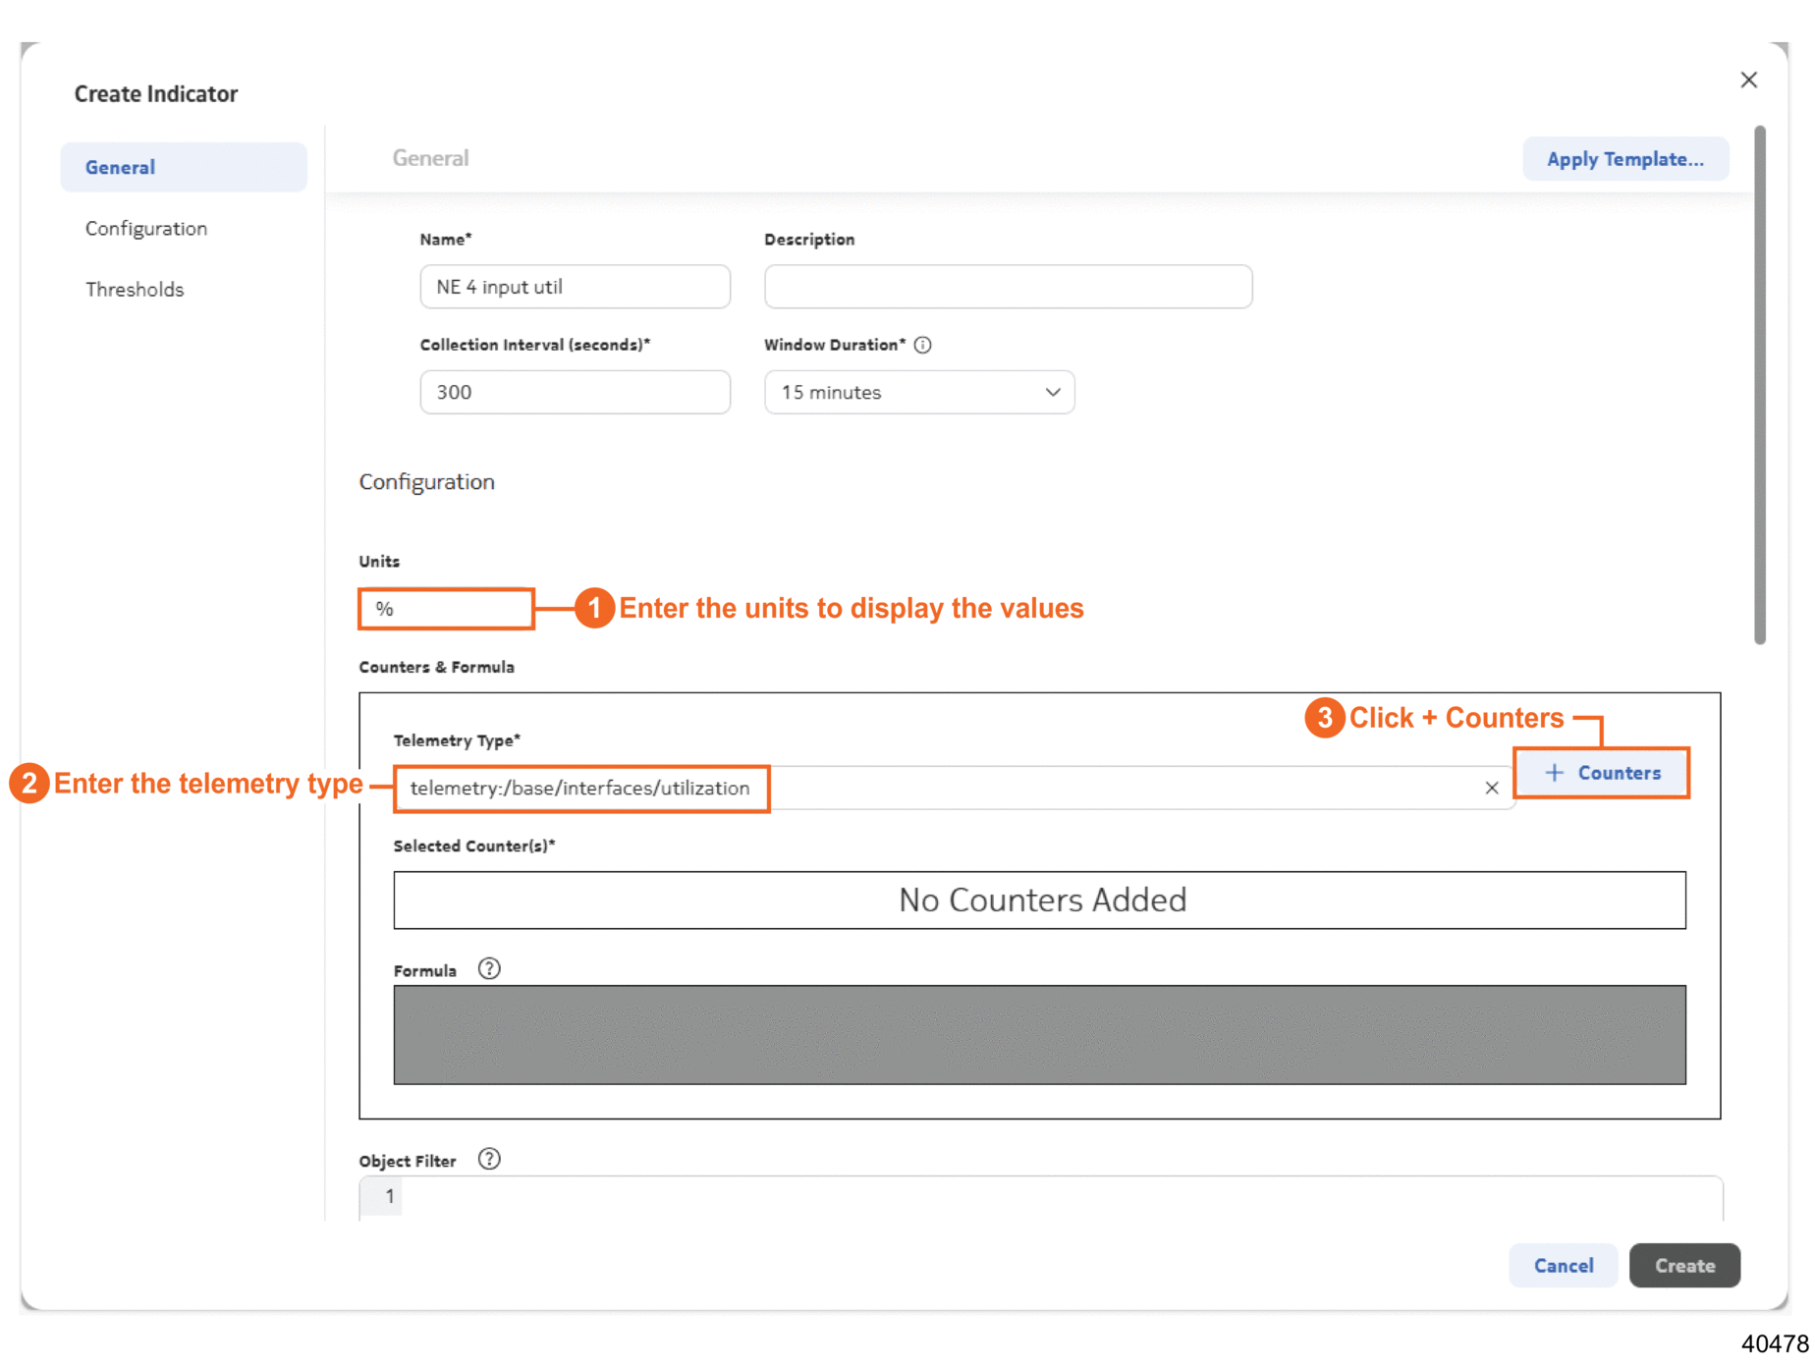
Task: Click into the Name input field
Action: (x=575, y=287)
